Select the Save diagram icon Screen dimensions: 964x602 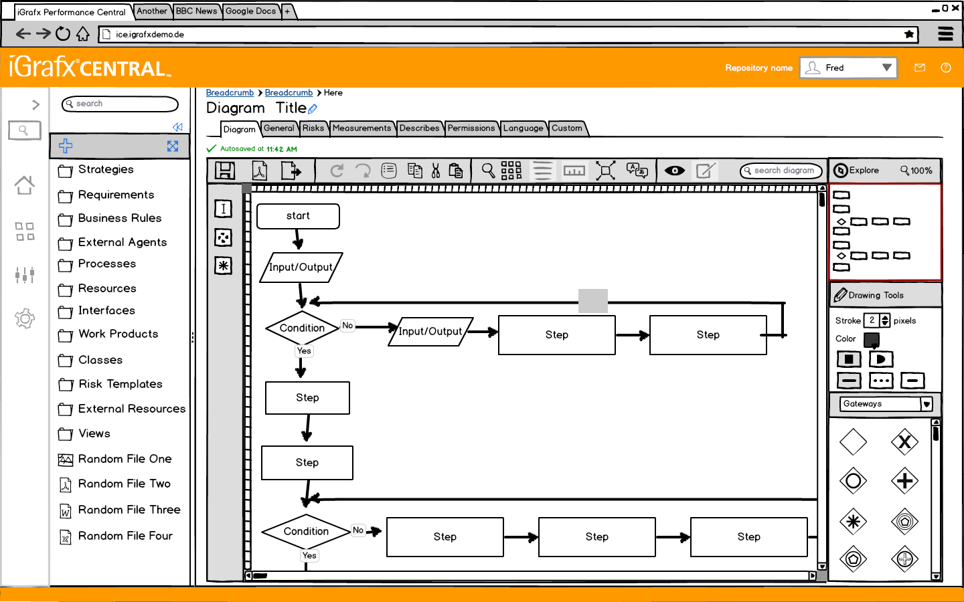[x=224, y=171]
